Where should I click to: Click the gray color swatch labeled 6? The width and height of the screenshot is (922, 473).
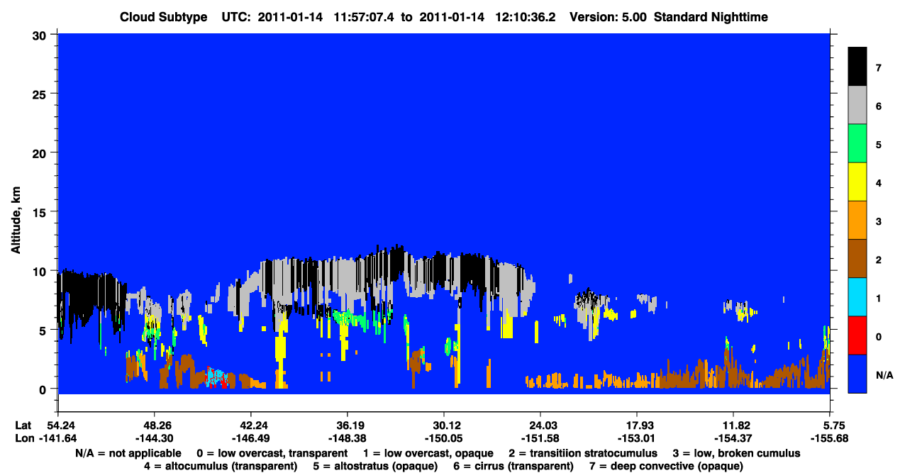[857, 105]
